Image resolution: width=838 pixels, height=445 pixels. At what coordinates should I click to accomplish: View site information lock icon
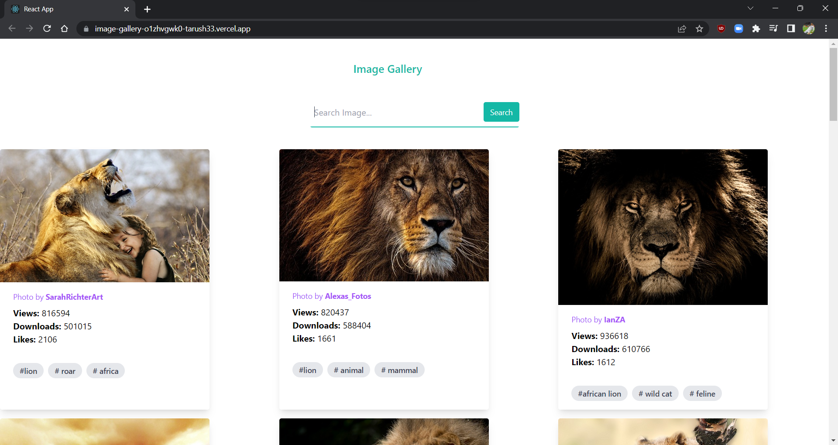(x=86, y=29)
